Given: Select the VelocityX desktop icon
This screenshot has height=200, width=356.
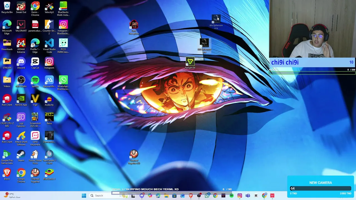Looking at the screenshot, I should [x=49, y=8].
